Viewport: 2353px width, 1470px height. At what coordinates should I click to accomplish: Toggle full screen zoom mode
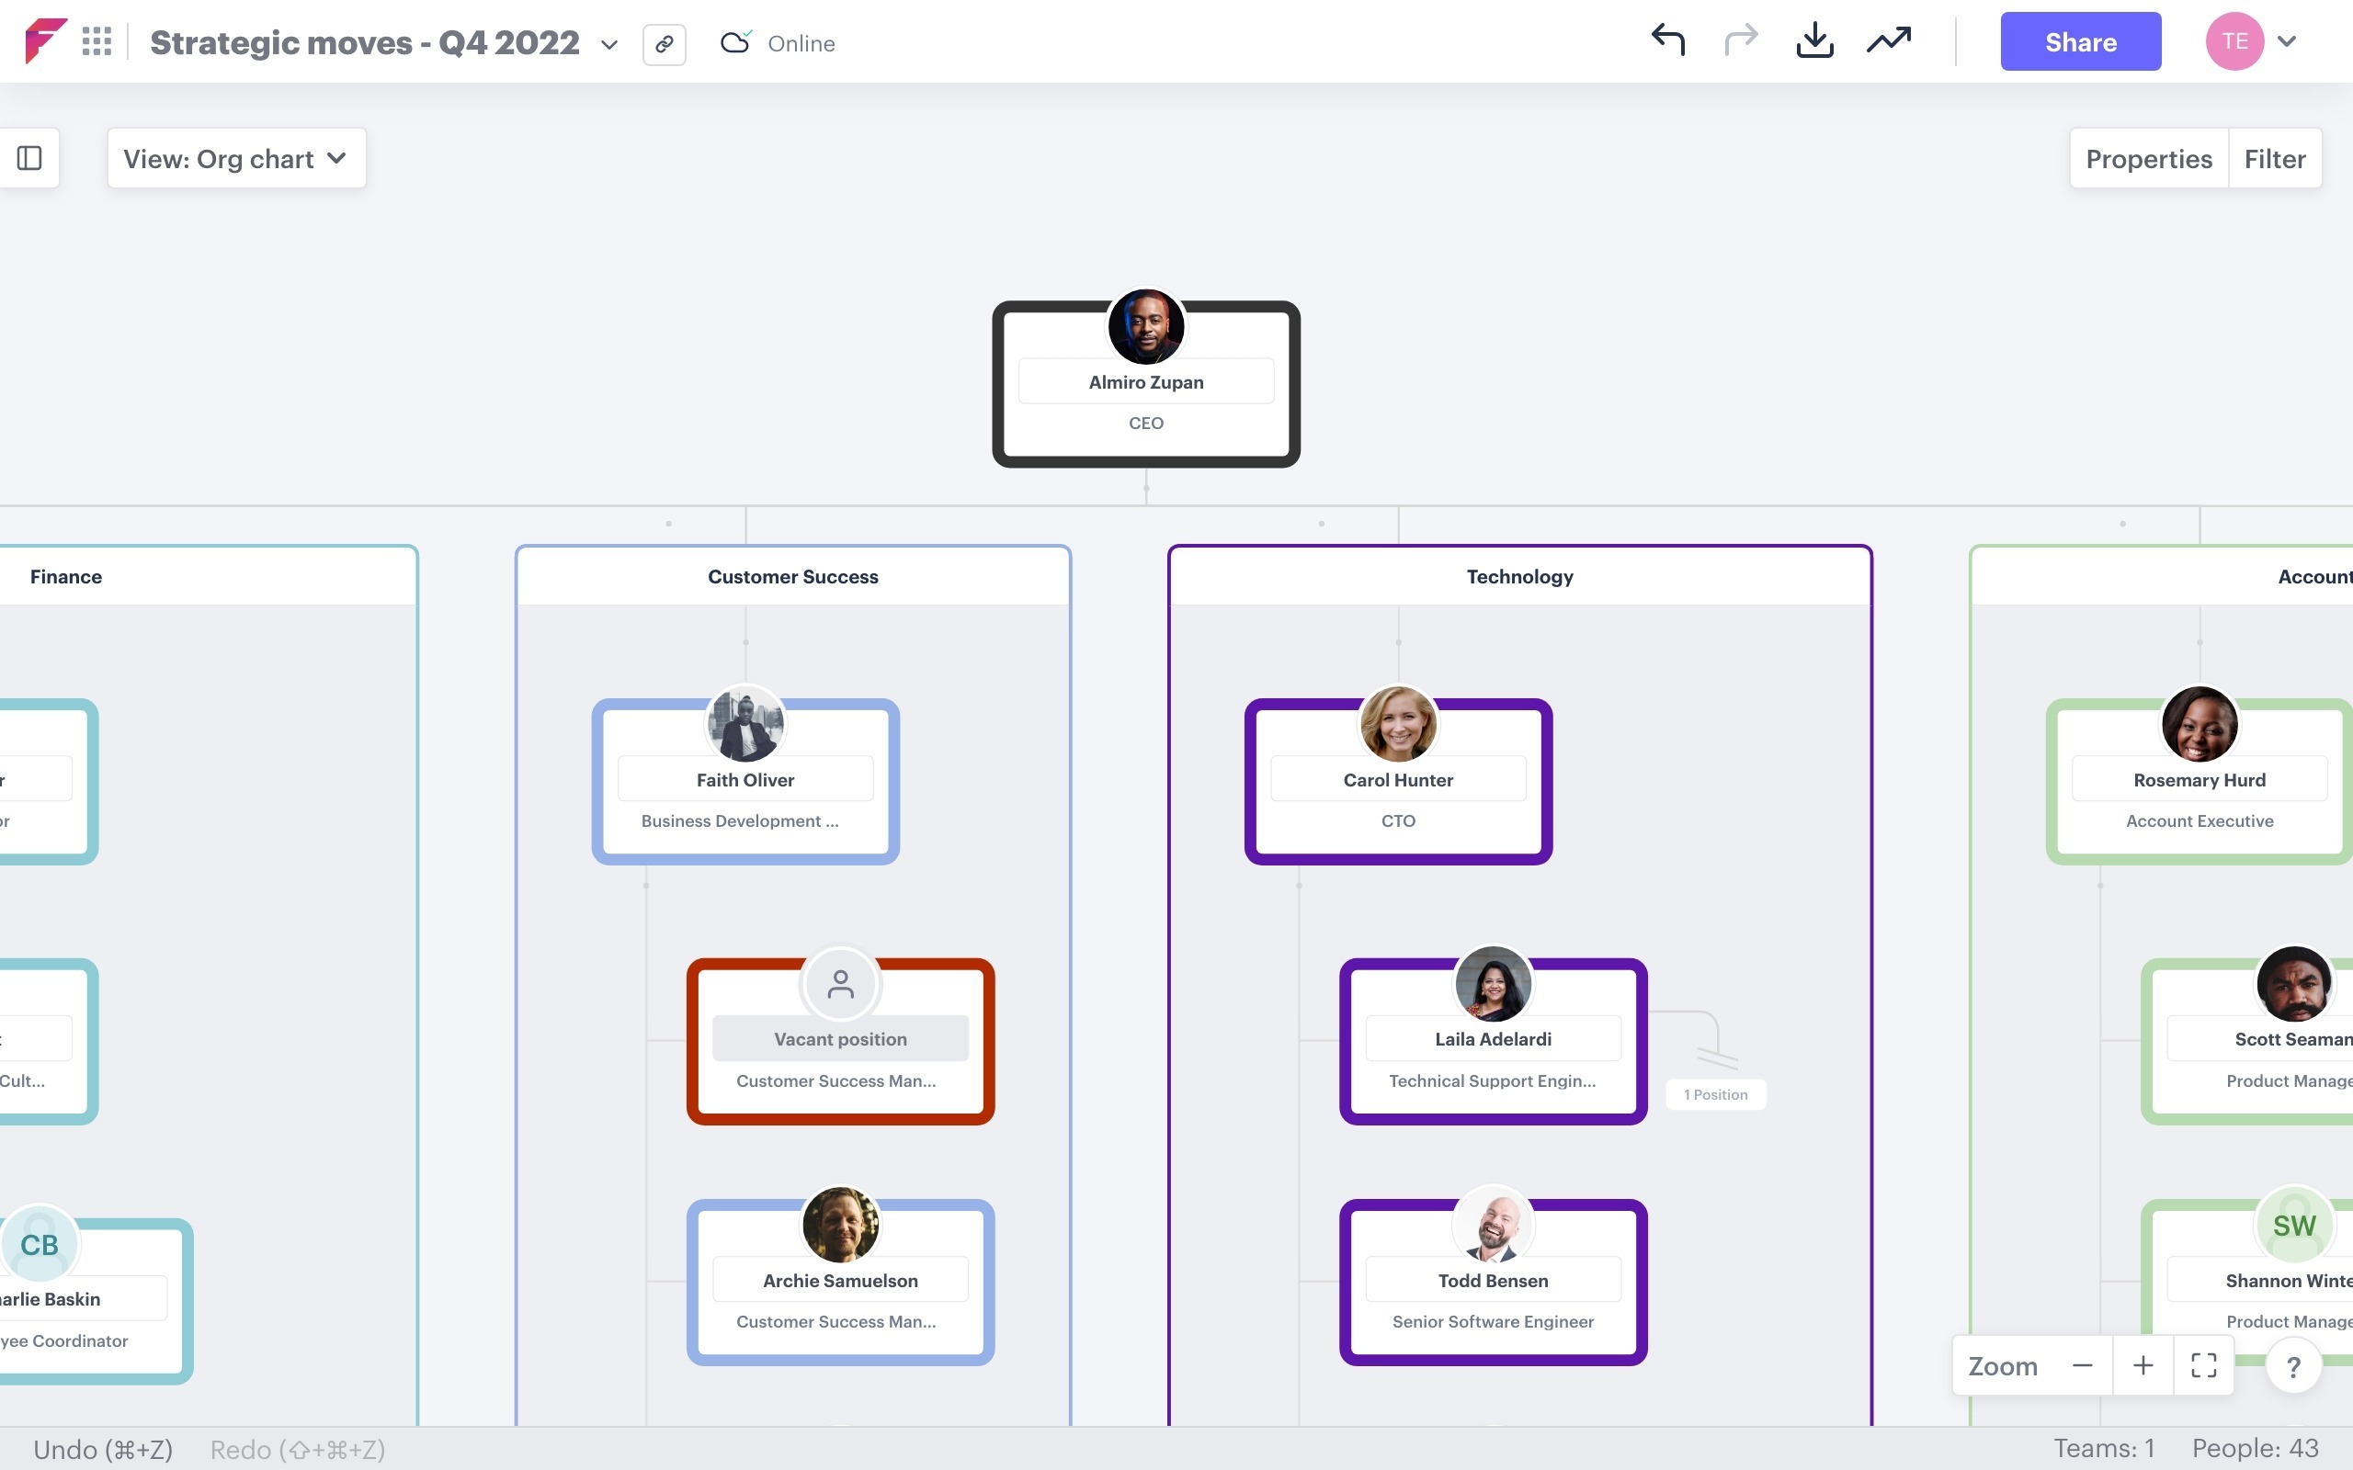point(2204,1365)
